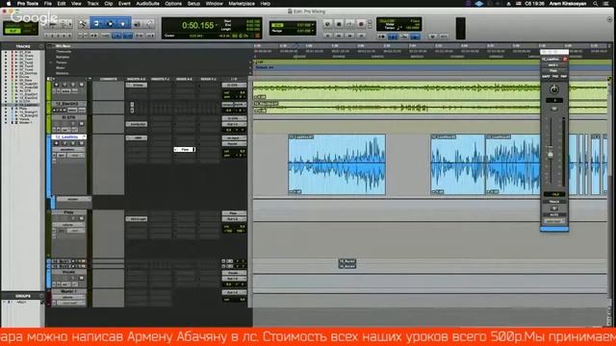Open the Tracks list popup menu

41,46
